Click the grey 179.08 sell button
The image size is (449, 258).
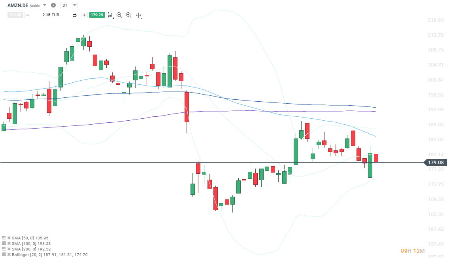click(x=15, y=15)
